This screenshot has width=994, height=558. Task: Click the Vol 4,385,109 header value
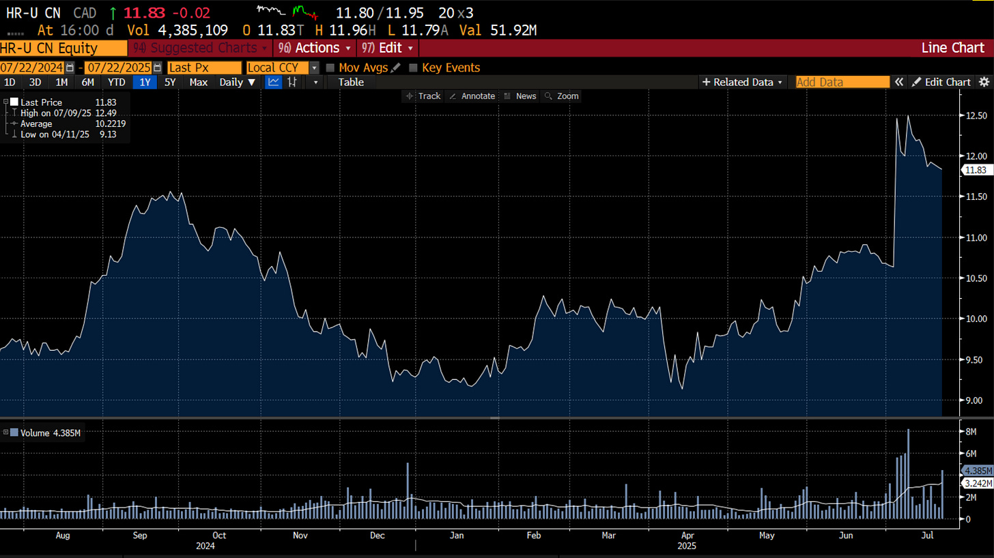click(x=179, y=30)
